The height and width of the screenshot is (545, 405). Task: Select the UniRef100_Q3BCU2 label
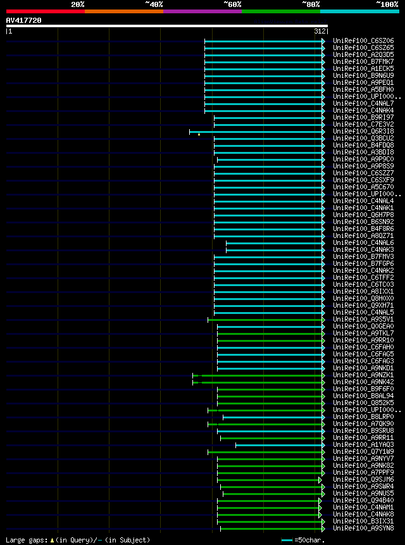[363, 139]
